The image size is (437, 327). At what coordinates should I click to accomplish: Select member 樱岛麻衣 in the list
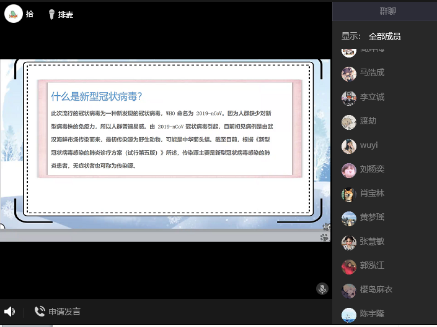click(376, 290)
